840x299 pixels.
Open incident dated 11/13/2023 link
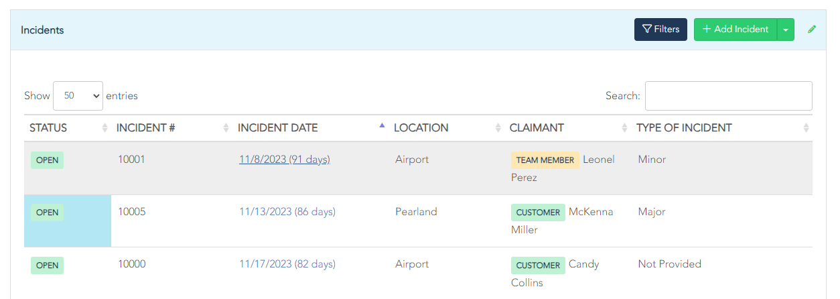click(287, 212)
